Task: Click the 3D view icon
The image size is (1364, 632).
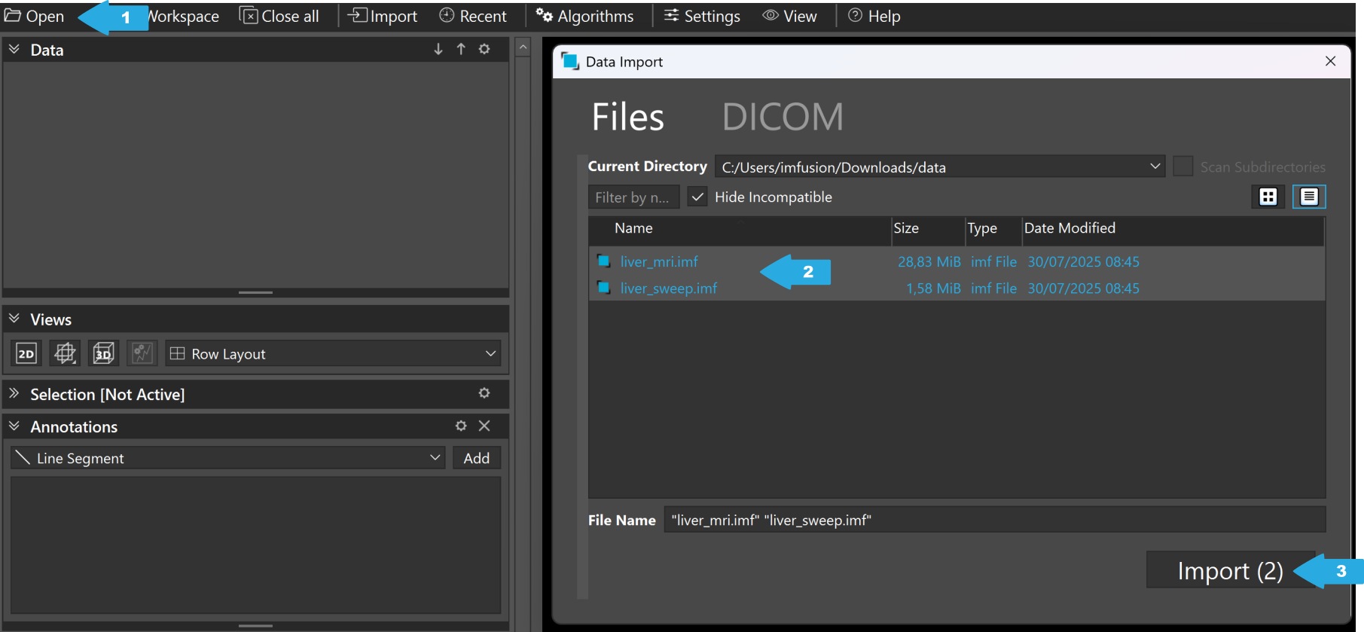Action: [103, 353]
